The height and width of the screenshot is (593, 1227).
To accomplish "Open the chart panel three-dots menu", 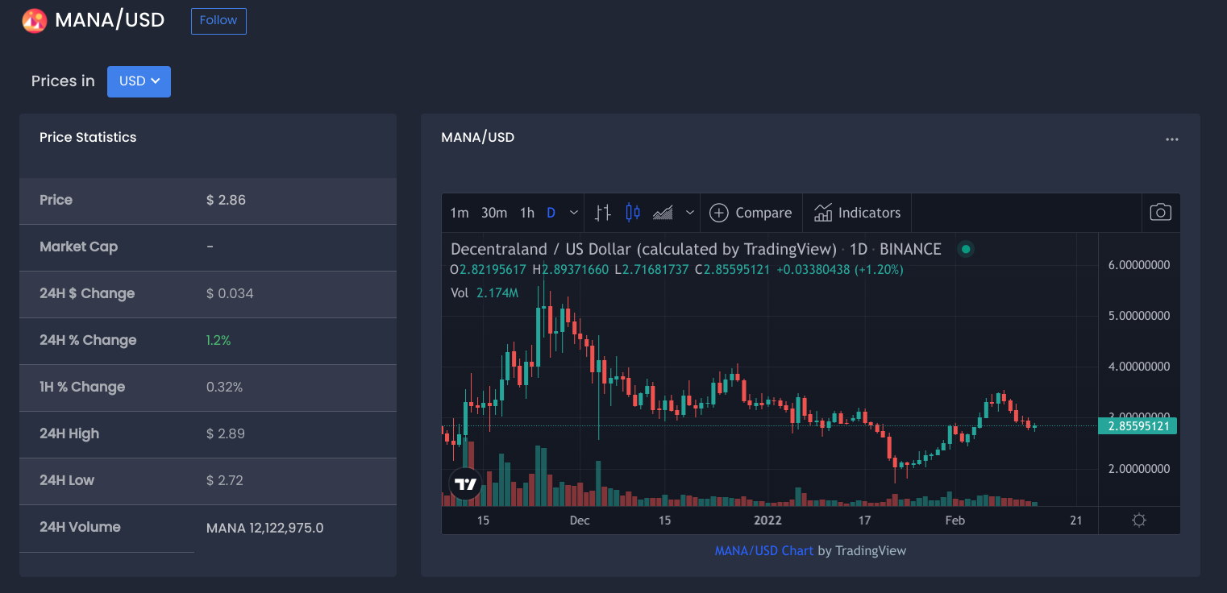I will click(x=1172, y=139).
